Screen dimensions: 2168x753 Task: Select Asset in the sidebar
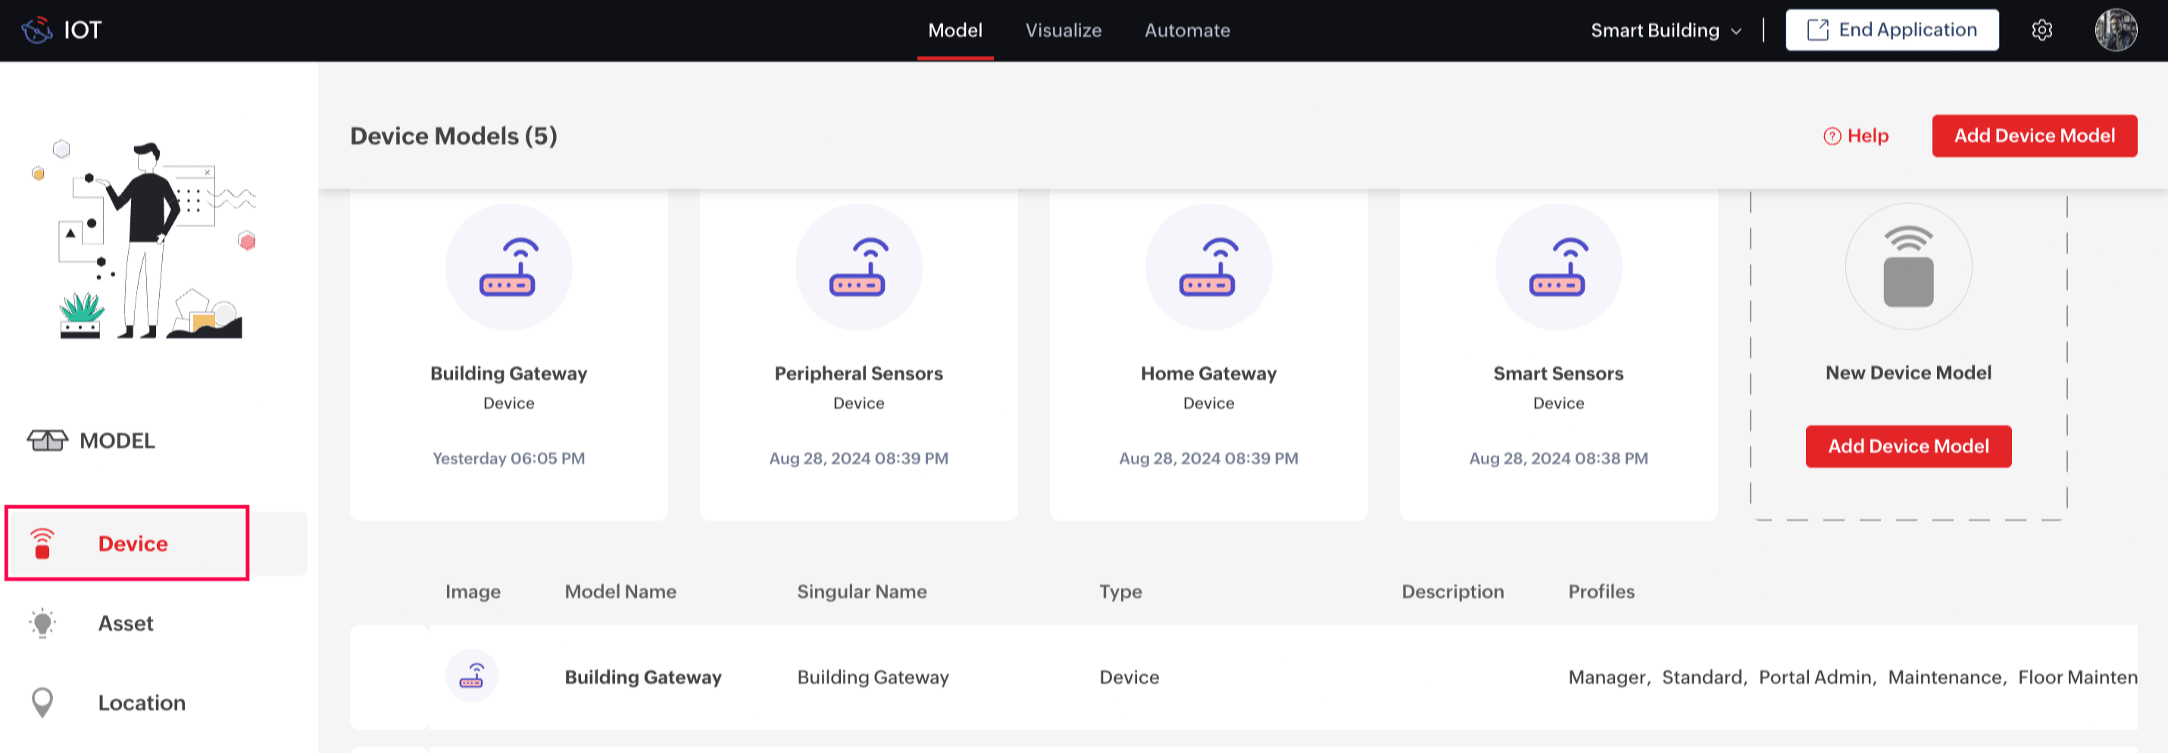click(x=126, y=623)
